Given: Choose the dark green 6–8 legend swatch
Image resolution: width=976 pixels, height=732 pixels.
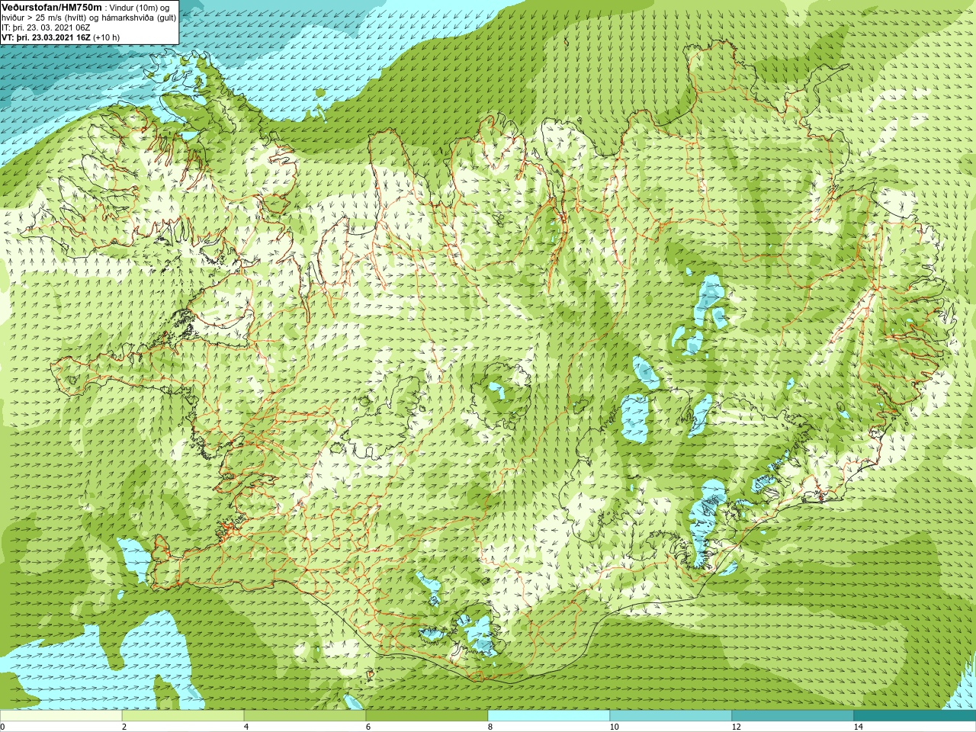Looking at the screenshot, I should [x=427, y=716].
